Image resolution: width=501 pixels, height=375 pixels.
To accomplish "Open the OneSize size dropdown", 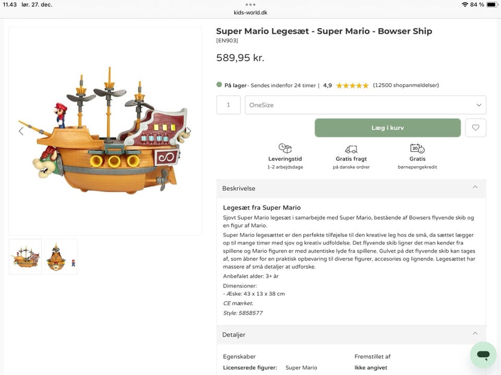I will [365, 105].
